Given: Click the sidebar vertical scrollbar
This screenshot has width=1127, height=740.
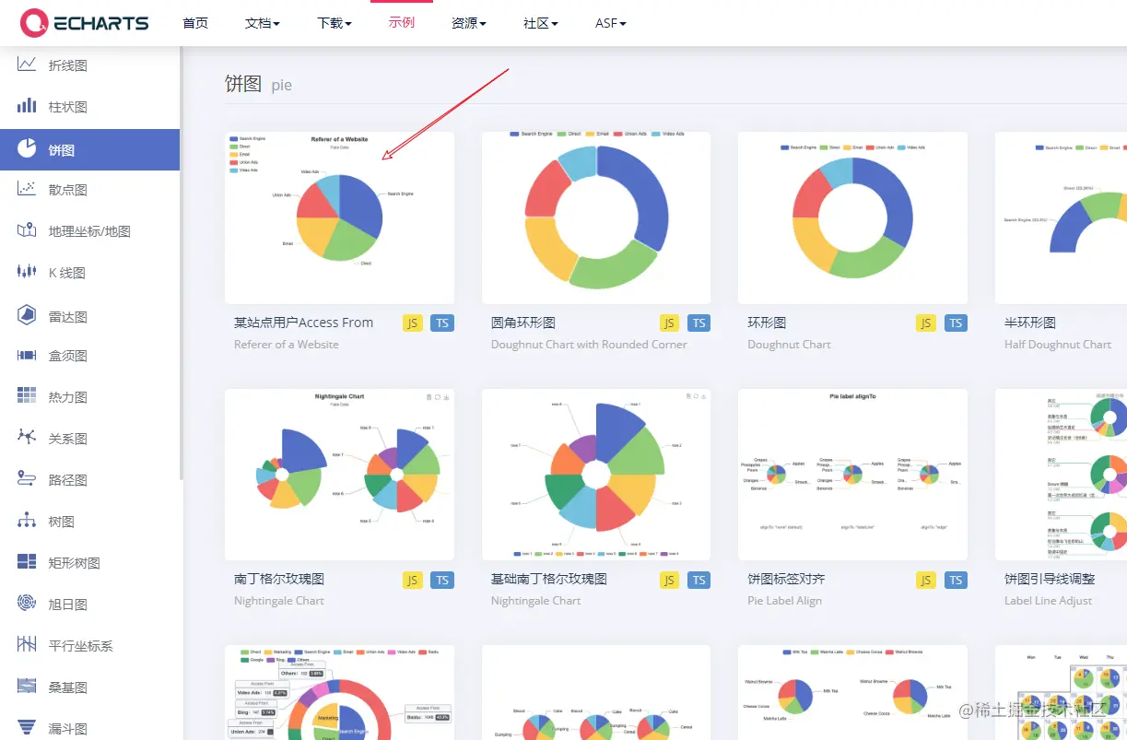Looking at the screenshot, I should (182, 263).
